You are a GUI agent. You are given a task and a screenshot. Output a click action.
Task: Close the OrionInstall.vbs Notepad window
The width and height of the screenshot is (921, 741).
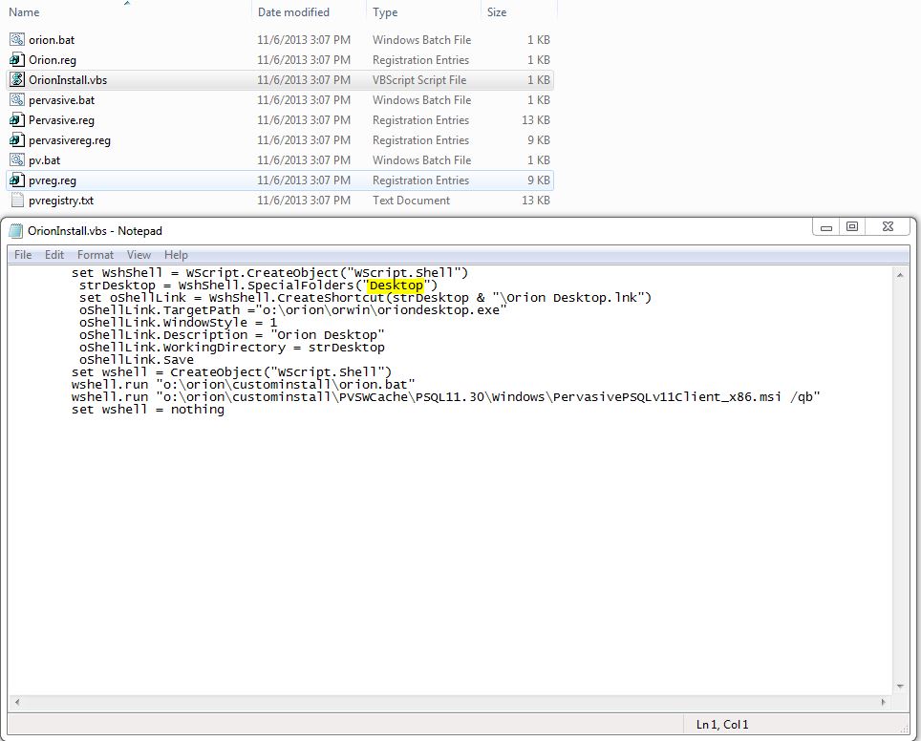(889, 226)
